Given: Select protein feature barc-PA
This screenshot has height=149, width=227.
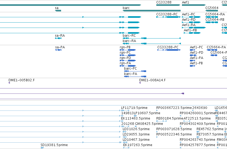Looking at the screenshot, I should point(135,76).
